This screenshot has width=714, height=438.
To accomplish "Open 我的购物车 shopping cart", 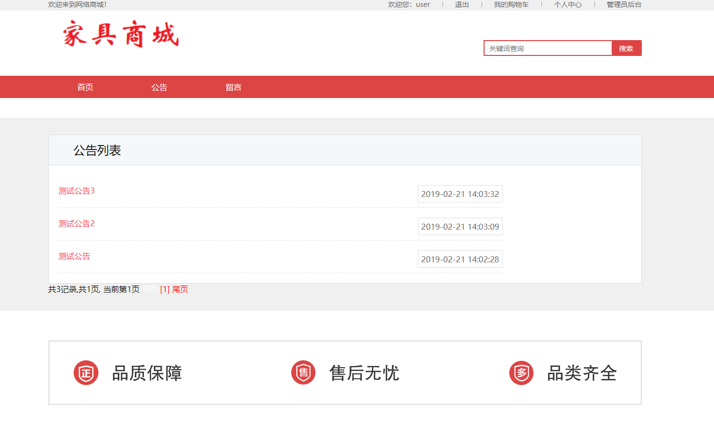I will click(x=511, y=4).
